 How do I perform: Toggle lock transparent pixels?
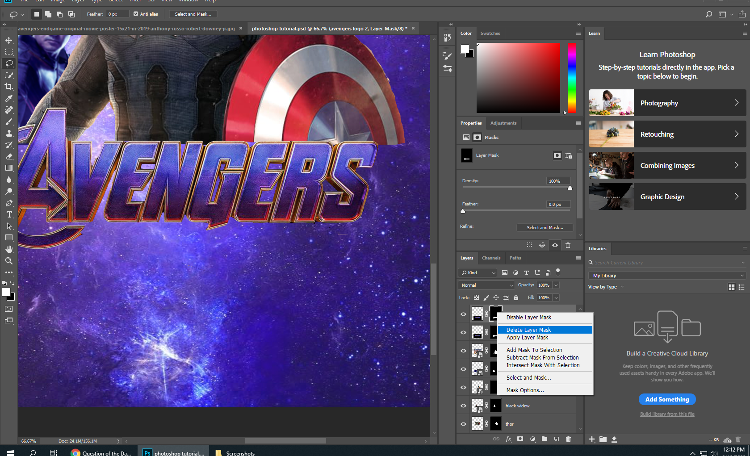(x=477, y=297)
